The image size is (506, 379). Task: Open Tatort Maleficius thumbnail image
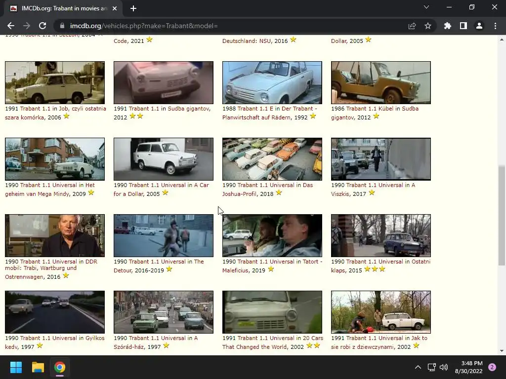(x=272, y=235)
